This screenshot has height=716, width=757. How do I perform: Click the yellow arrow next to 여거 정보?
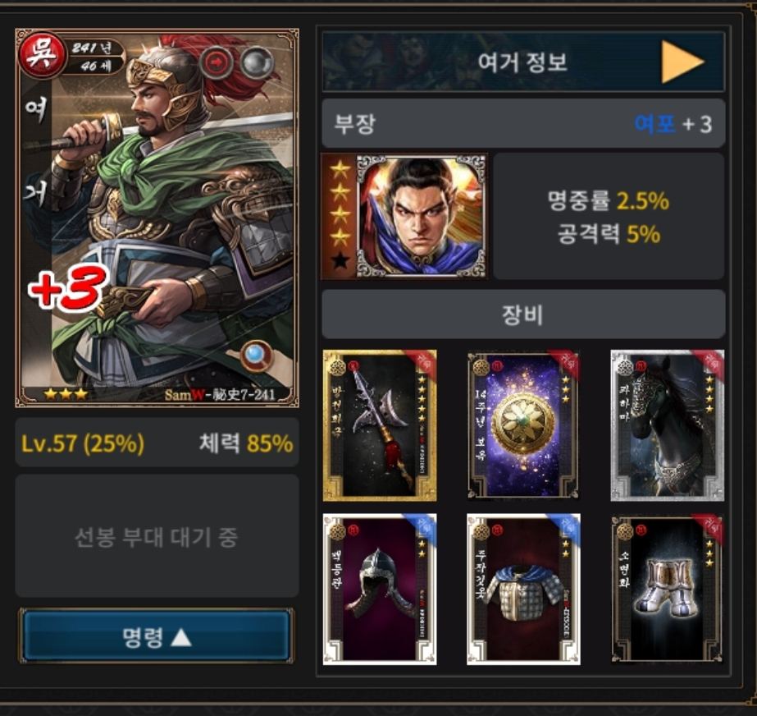click(x=682, y=62)
